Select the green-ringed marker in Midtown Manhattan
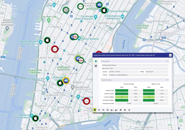 (80, 6)
